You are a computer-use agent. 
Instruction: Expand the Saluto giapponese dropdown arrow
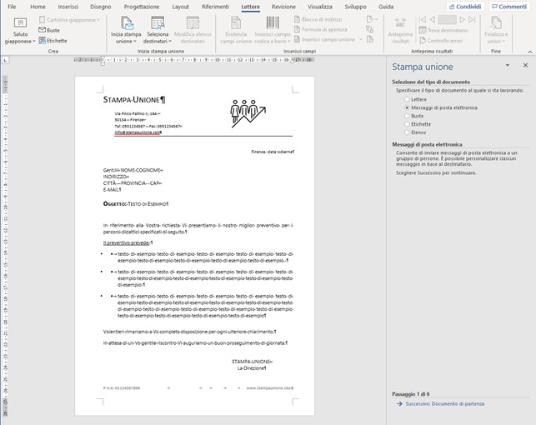(34, 42)
